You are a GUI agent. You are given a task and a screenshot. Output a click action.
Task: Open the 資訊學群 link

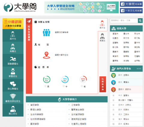click(x=35, y=105)
